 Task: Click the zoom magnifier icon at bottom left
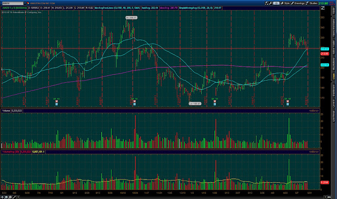[10, 197]
